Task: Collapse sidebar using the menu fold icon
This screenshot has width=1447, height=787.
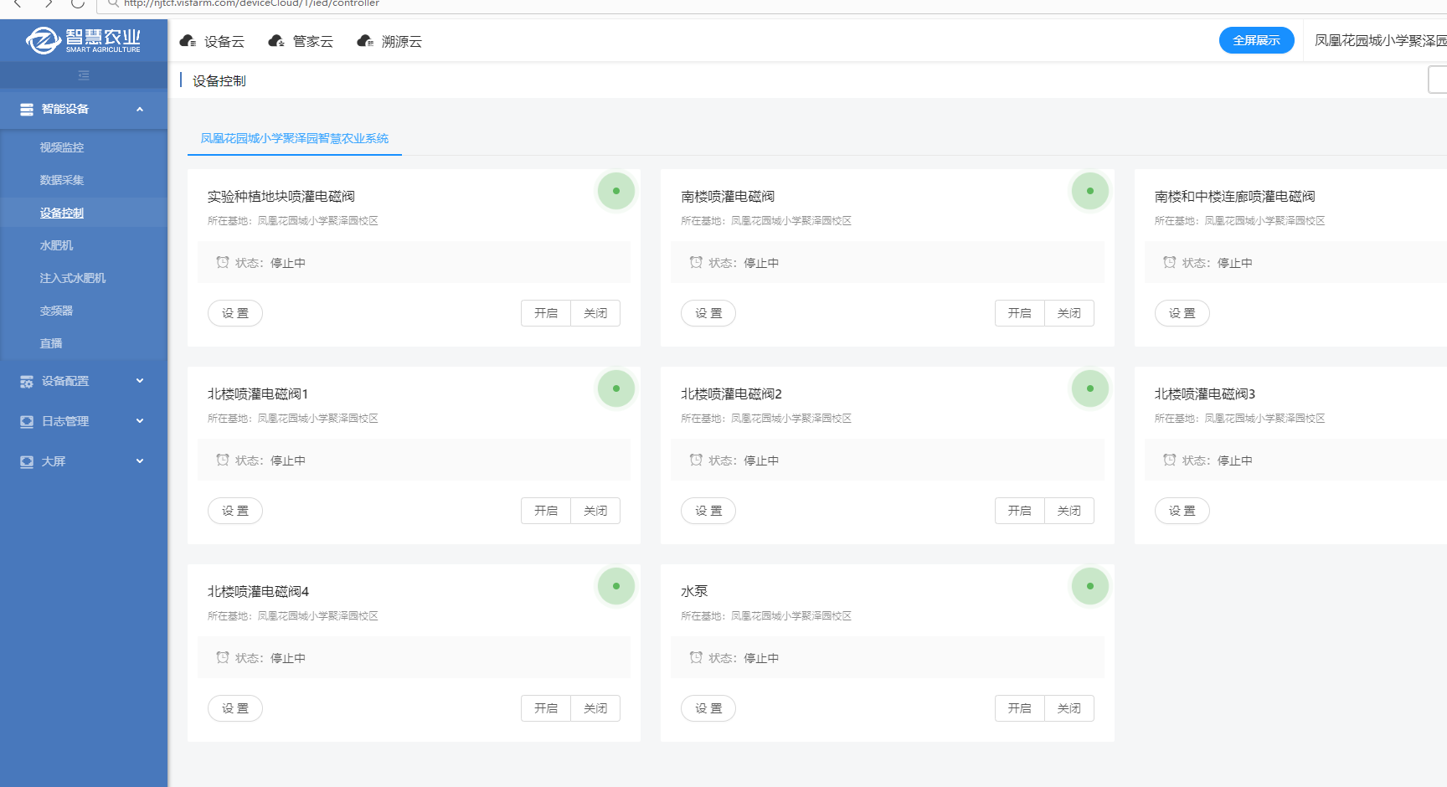Action: [84, 75]
